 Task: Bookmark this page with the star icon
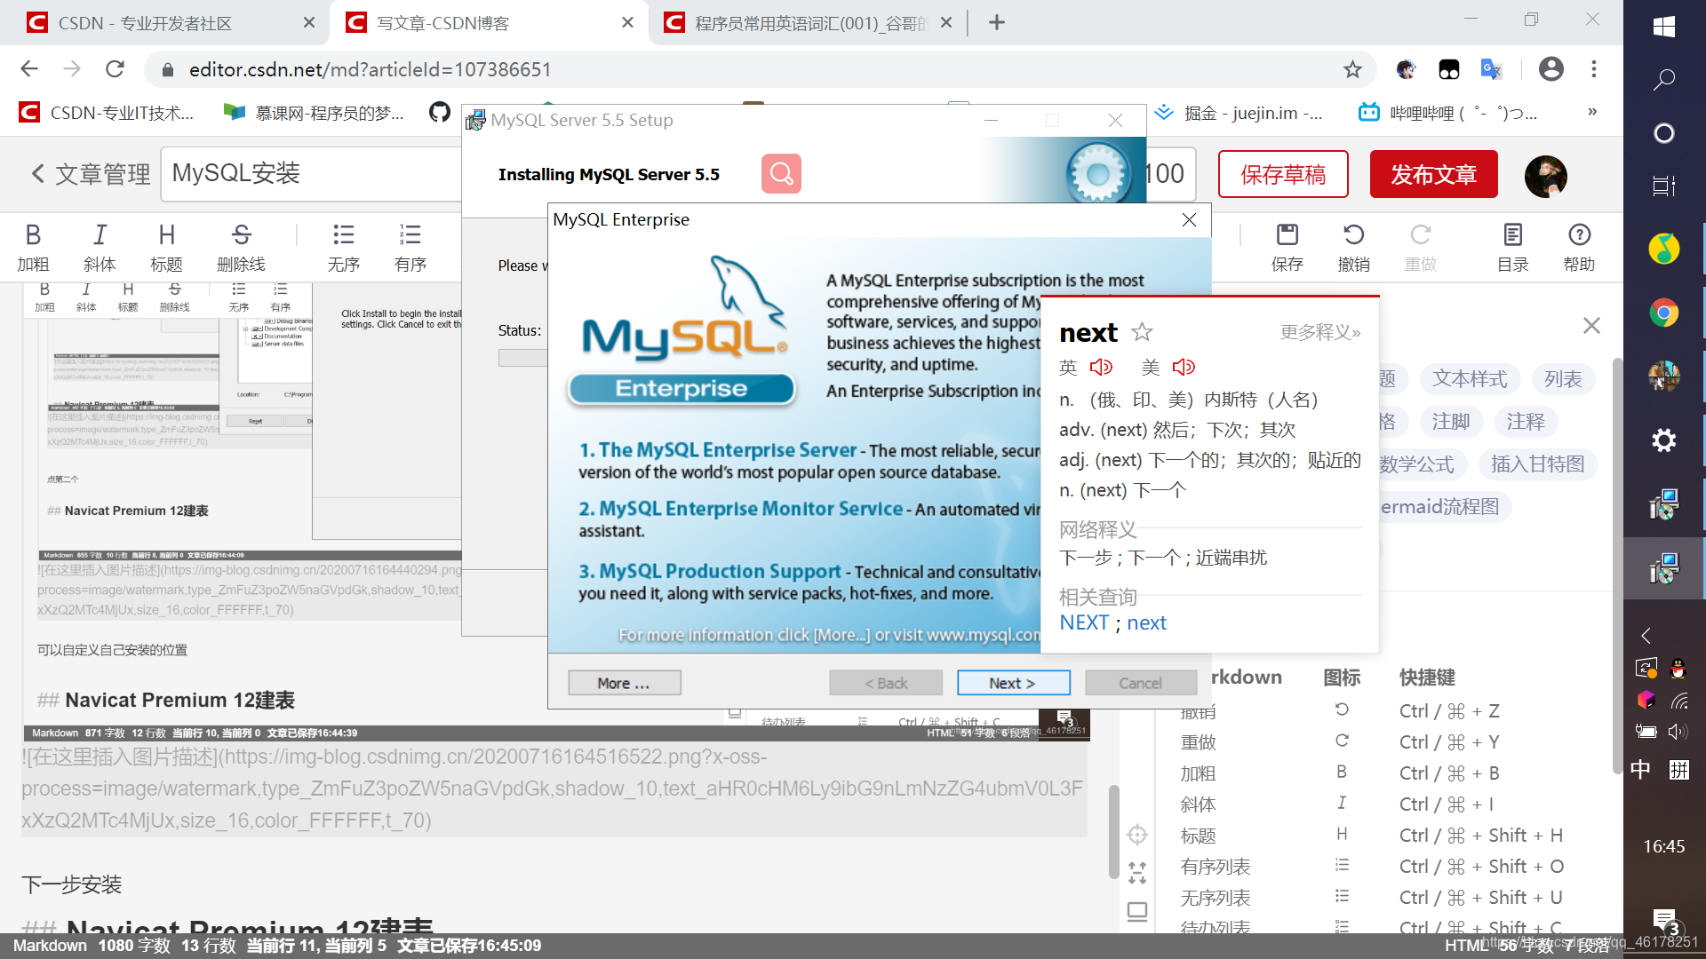(x=1351, y=69)
